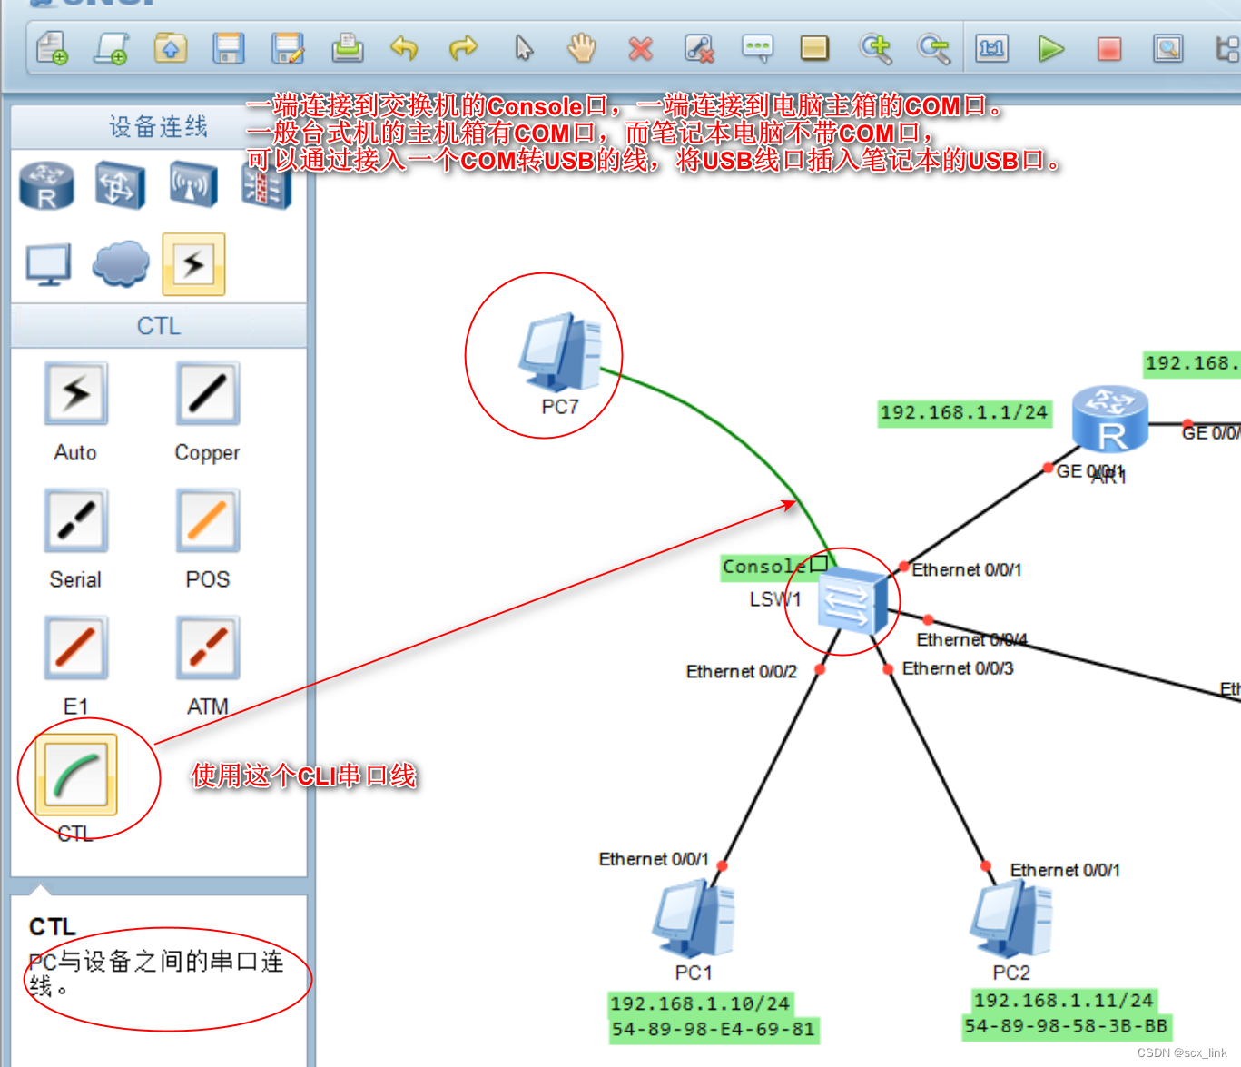This screenshot has height=1067, width=1241.
Task: Stop devices with the red square button
Action: (x=1109, y=48)
